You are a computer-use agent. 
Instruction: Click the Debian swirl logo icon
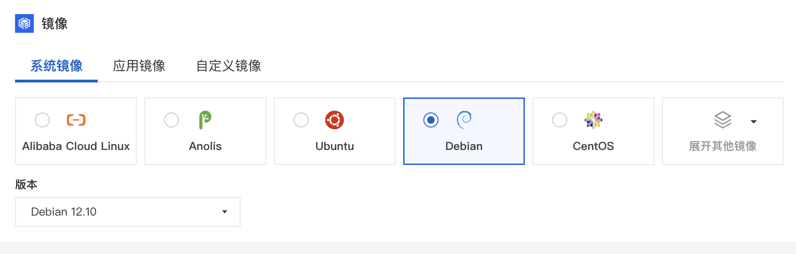[x=464, y=120]
